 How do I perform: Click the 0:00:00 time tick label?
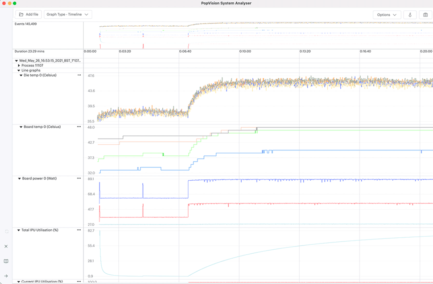[90, 51]
